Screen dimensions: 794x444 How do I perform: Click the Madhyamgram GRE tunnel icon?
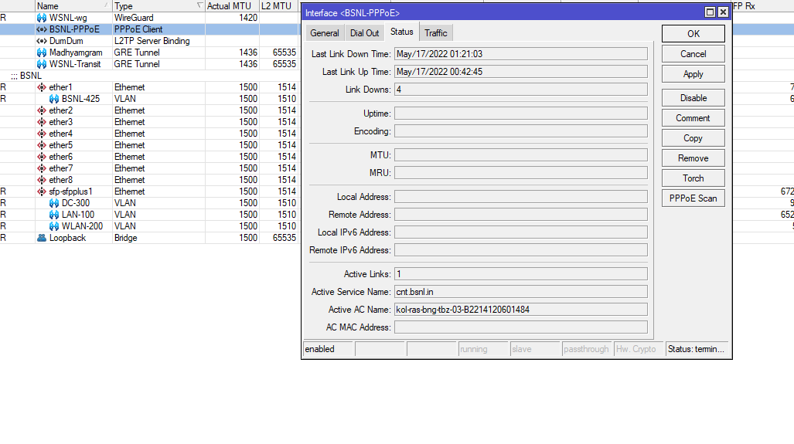point(42,53)
